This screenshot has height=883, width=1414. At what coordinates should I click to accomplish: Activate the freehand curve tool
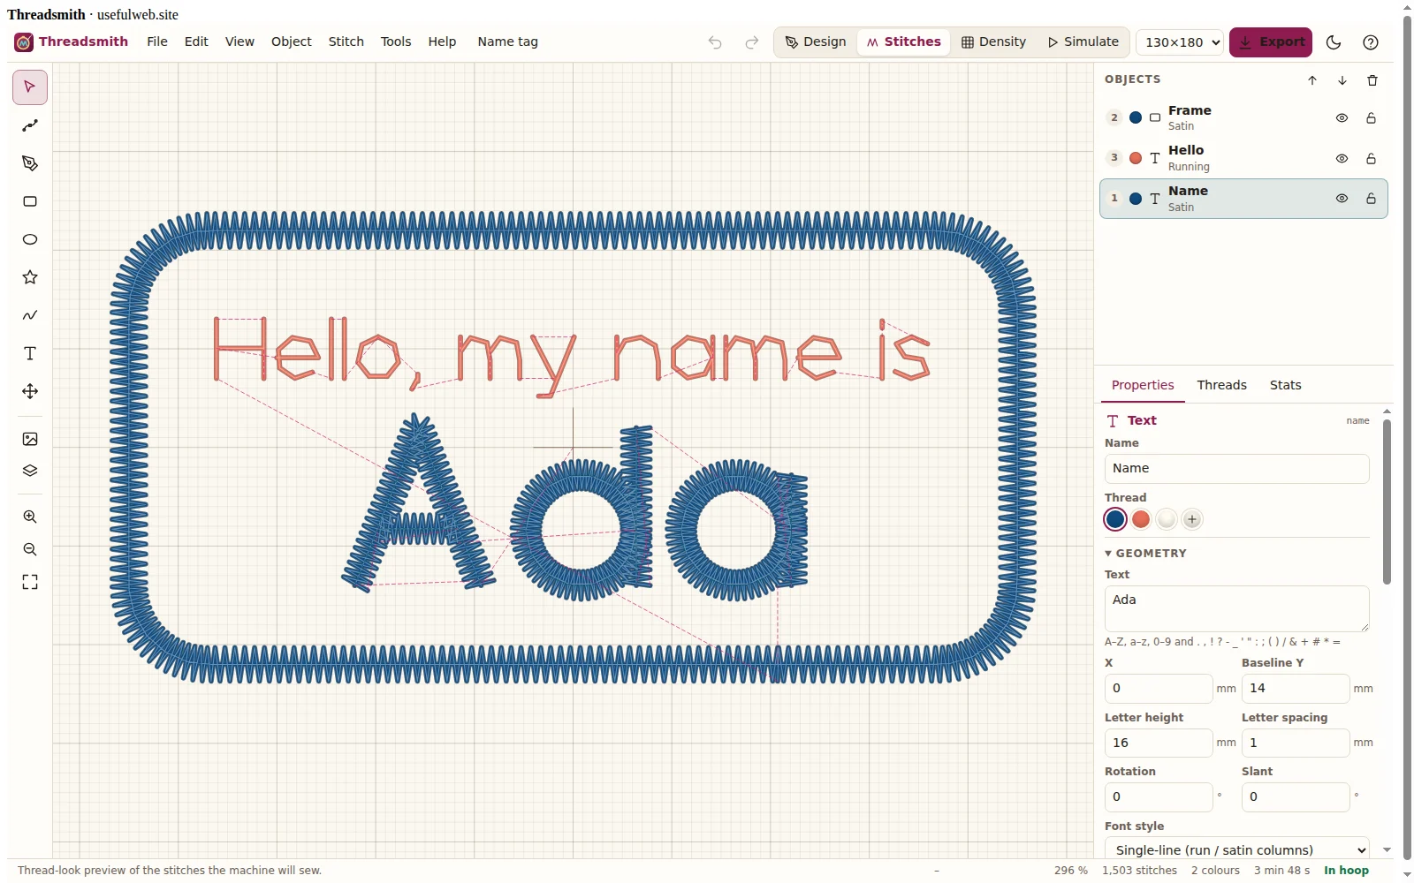click(x=30, y=315)
